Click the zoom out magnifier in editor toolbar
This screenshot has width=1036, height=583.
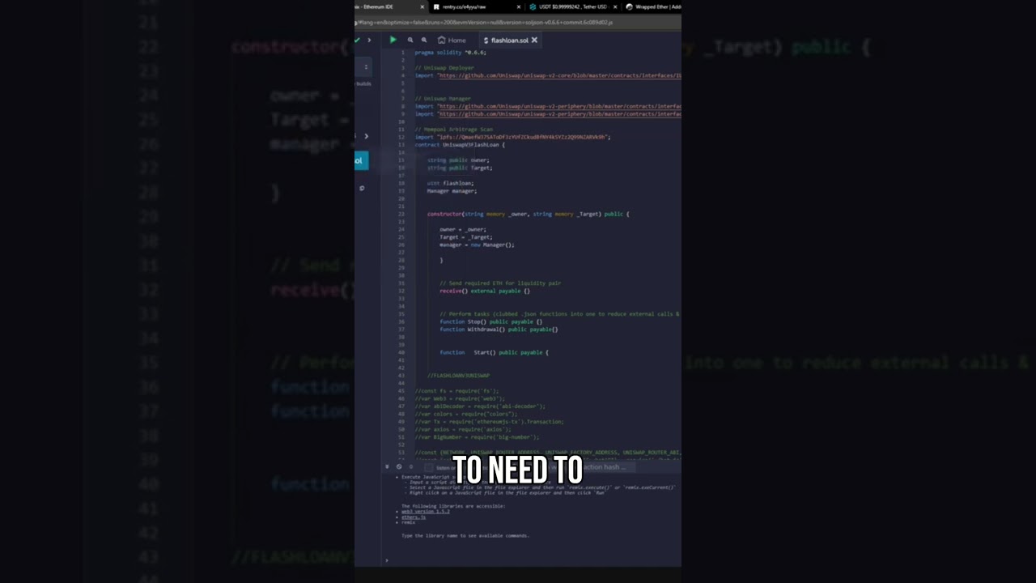410,40
